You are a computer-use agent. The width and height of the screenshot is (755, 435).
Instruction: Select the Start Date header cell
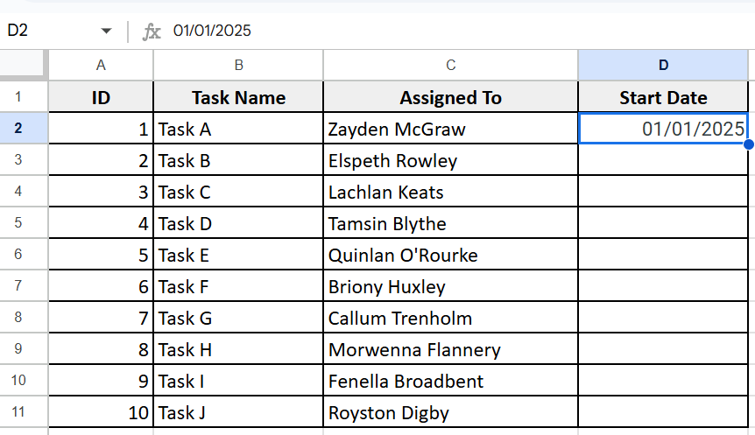point(663,97)
